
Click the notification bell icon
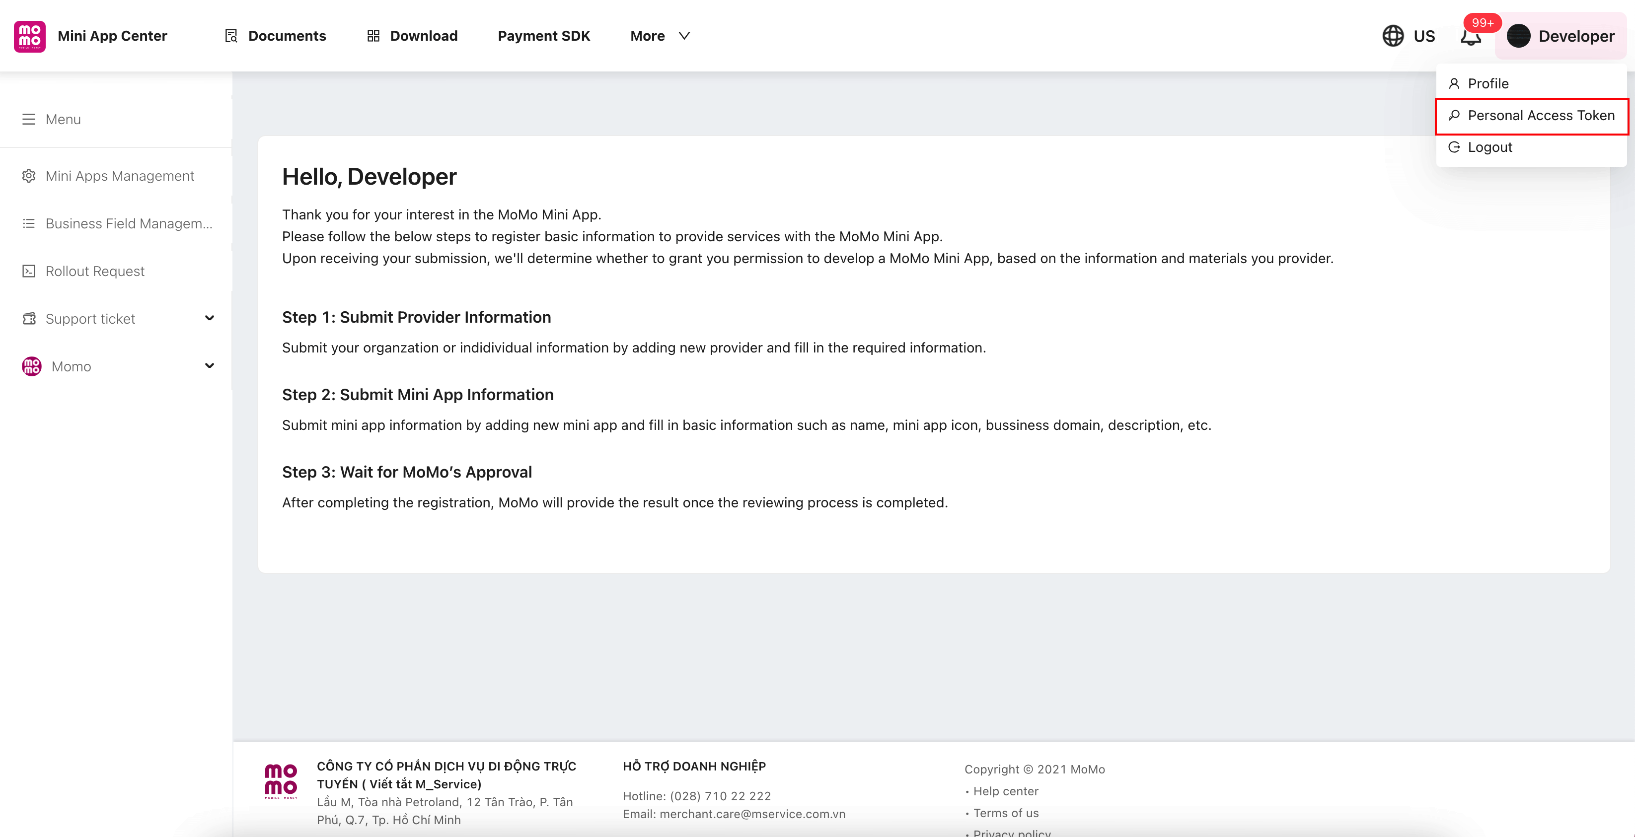[1470, 37]
